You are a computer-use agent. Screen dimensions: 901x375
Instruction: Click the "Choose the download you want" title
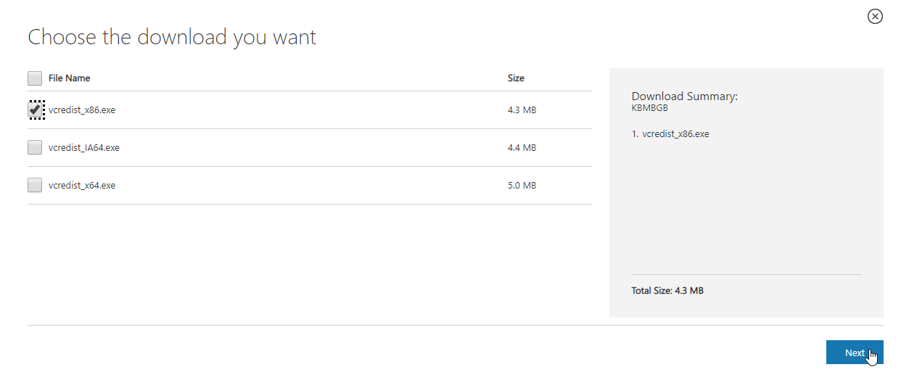[172, 37]
